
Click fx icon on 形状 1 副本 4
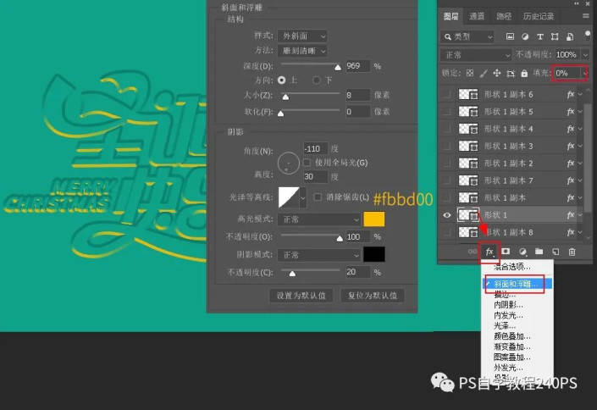[571, 129]
